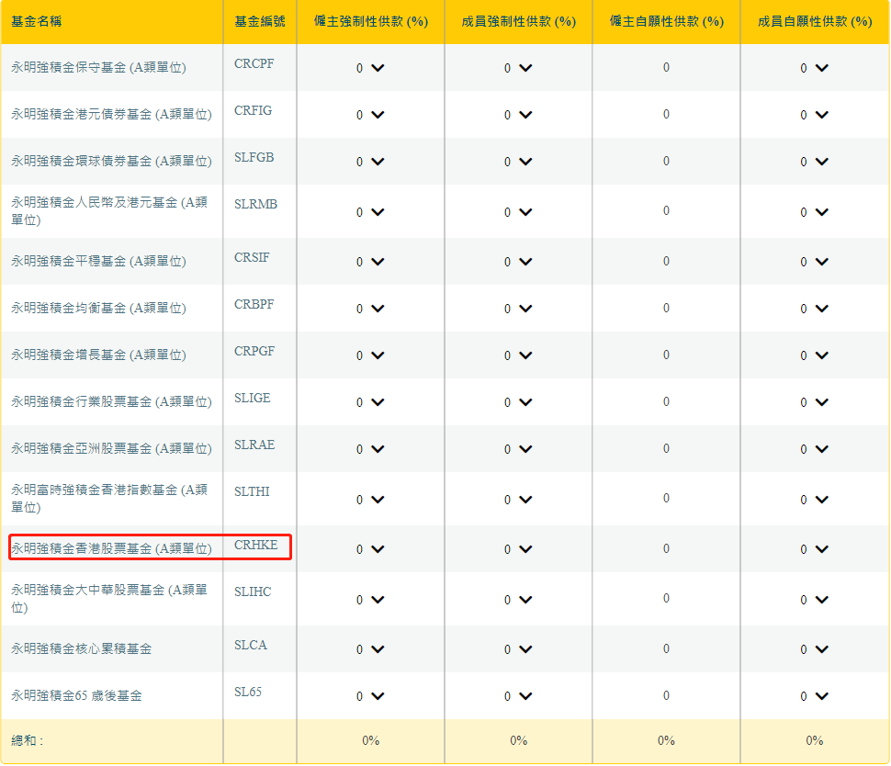Click the 成員強制性供款 (%) column header
Screen dimensions: 891x766
click(519, 22)
